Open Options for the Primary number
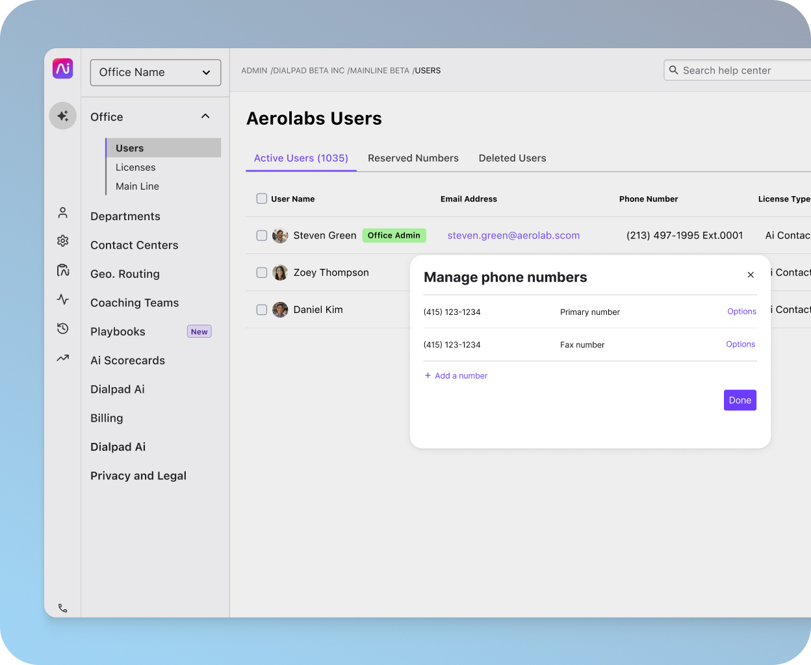 click(x=741, y=312)
